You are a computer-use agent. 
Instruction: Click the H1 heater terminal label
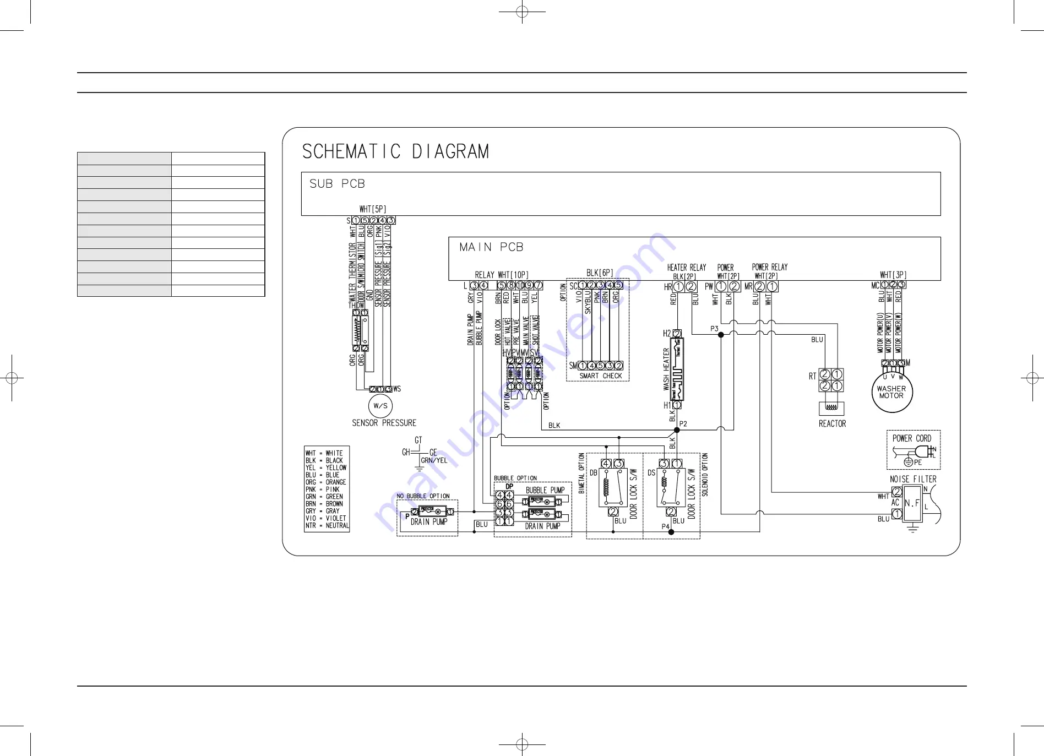pos(667,405)
